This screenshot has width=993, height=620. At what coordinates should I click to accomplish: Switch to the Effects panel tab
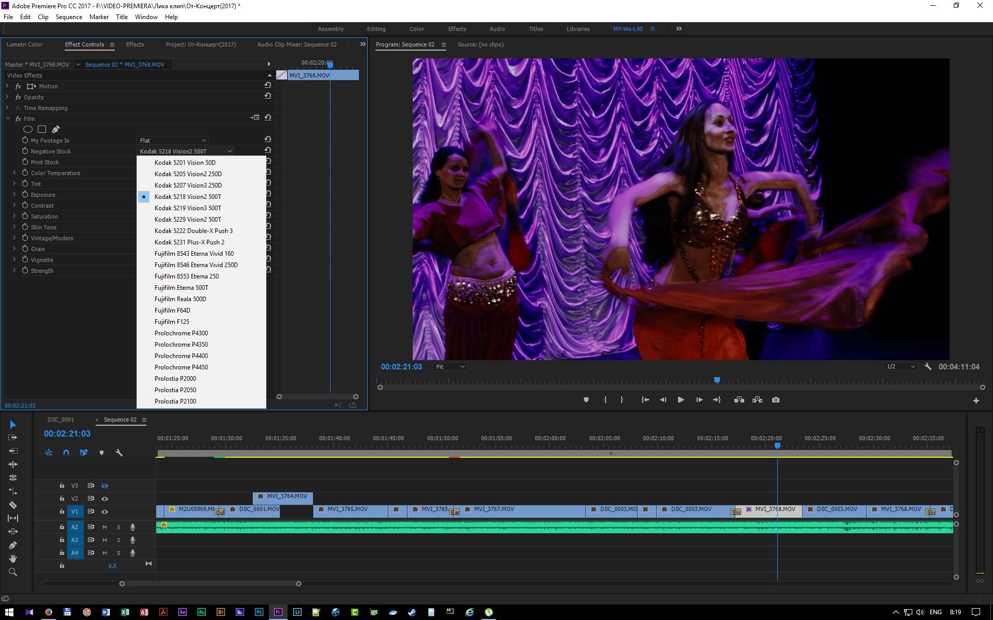(x=135, y=44)
